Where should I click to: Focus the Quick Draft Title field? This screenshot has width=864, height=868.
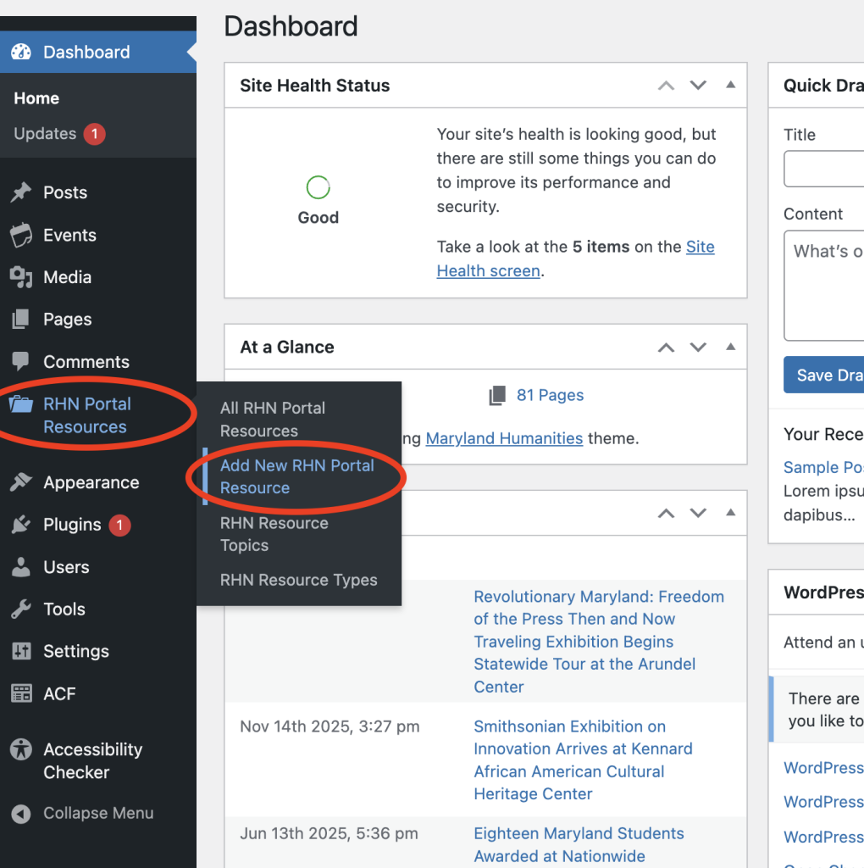[x=824, y=169]
